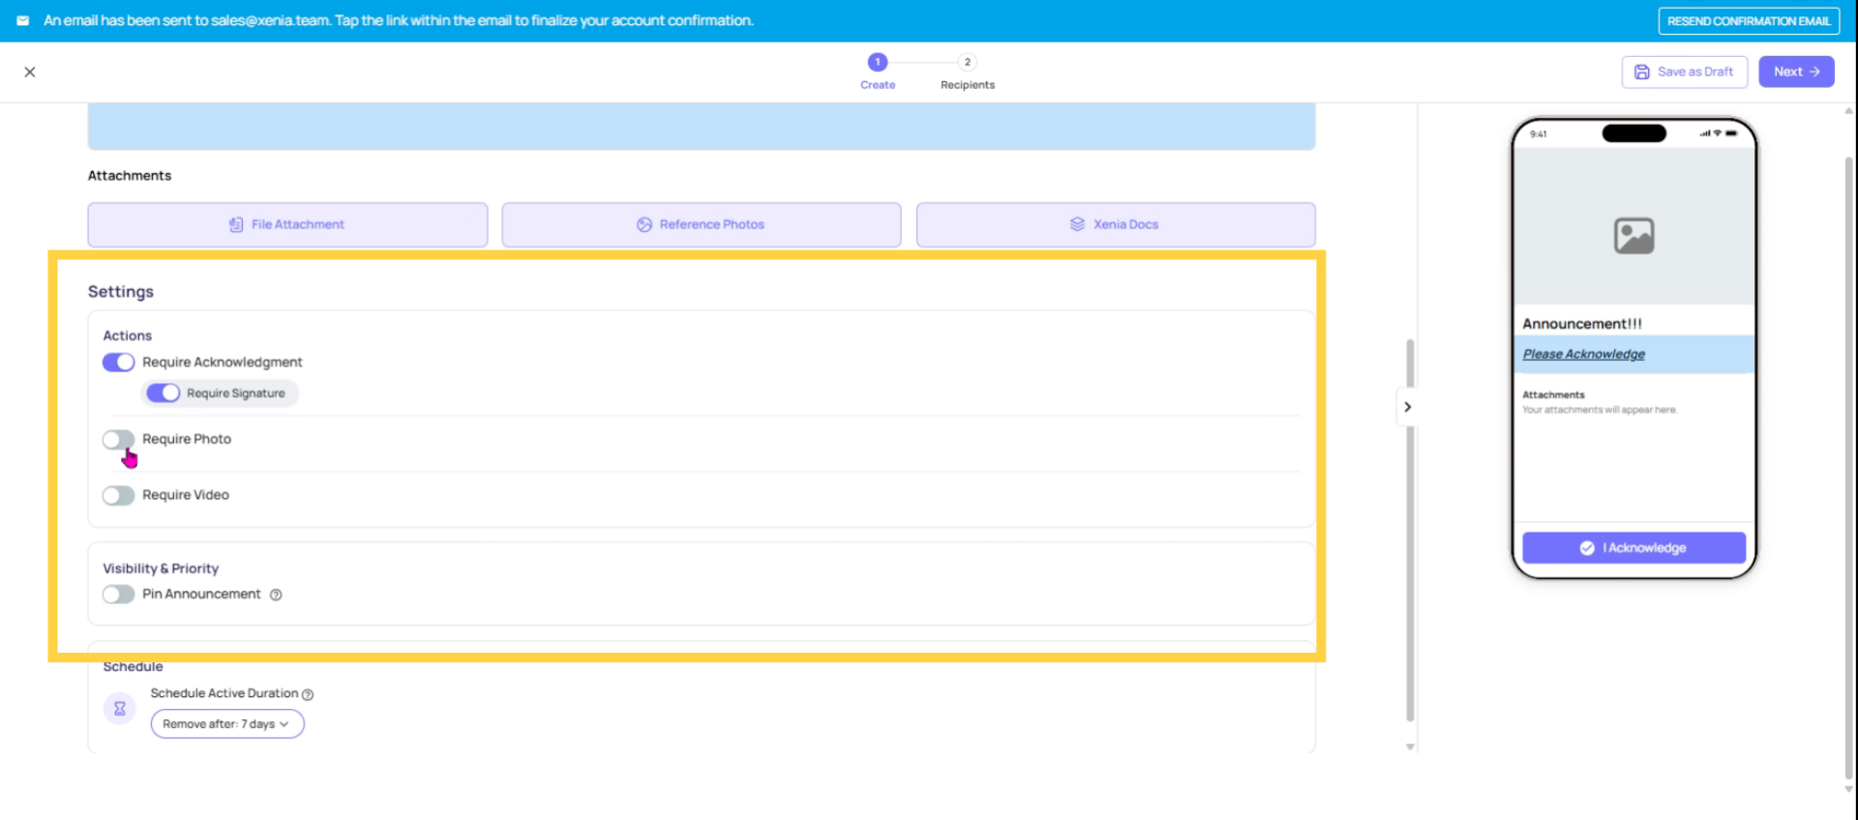Click the Settings heading
This screenshot has height=820, width=1858.
(121, 292)
